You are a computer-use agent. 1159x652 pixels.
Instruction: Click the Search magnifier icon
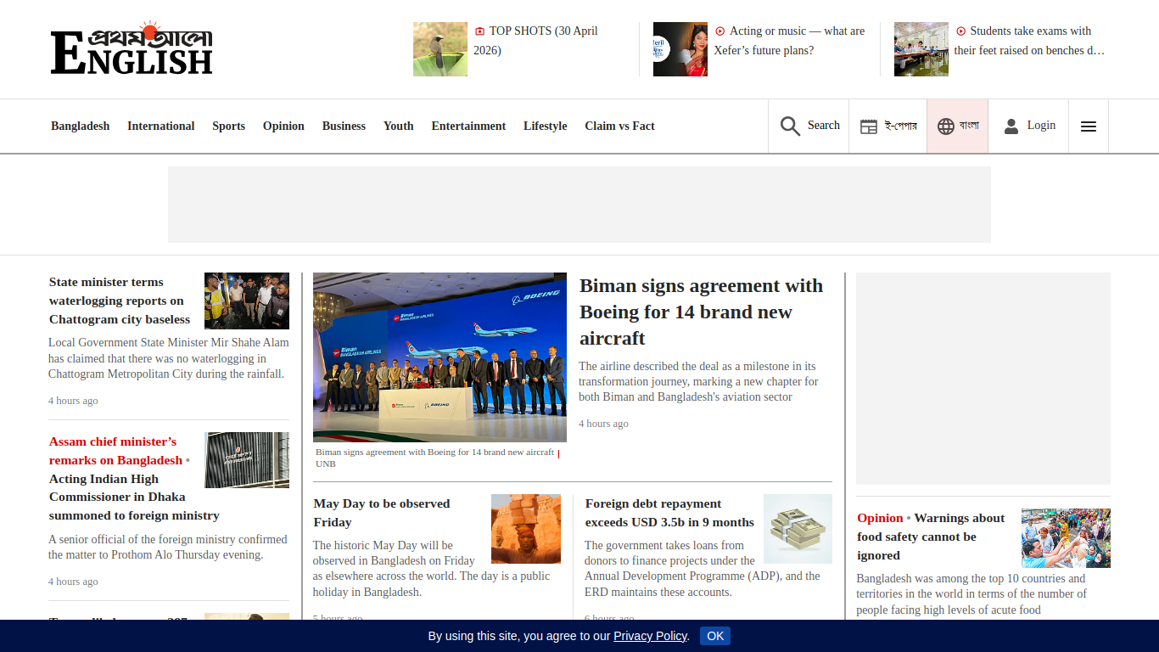pos(790,126)
